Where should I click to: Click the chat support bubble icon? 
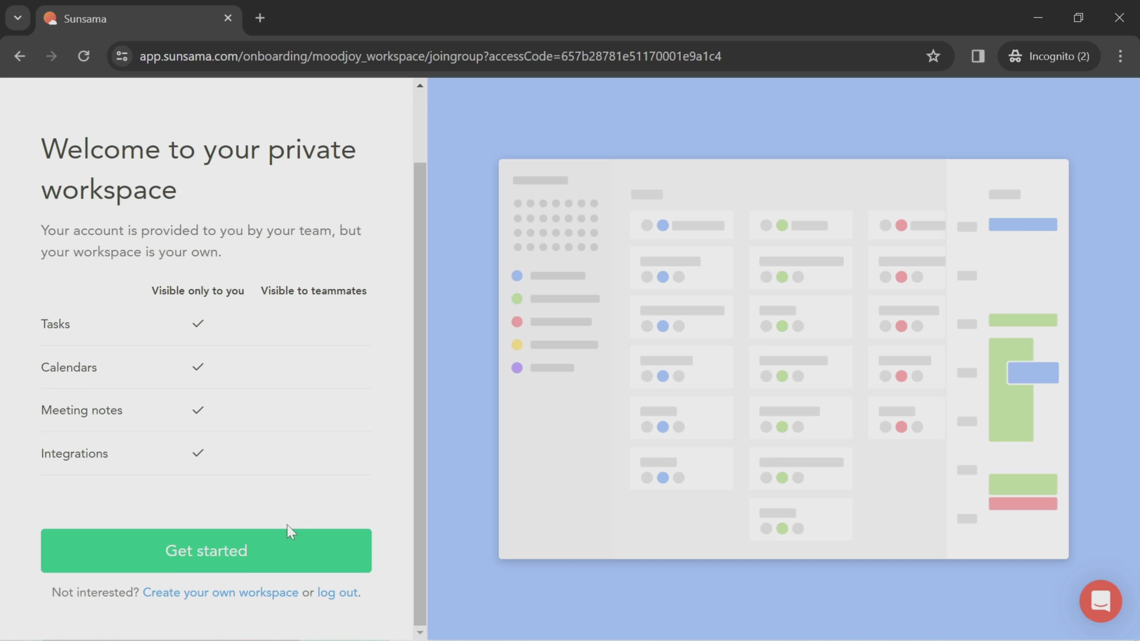click(1101, 601)
